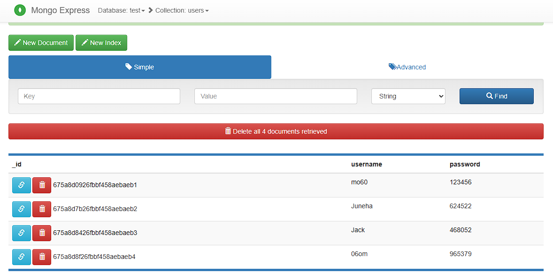
Task: Click the Mongo Express leaf logo
Action: coord(20,10)
